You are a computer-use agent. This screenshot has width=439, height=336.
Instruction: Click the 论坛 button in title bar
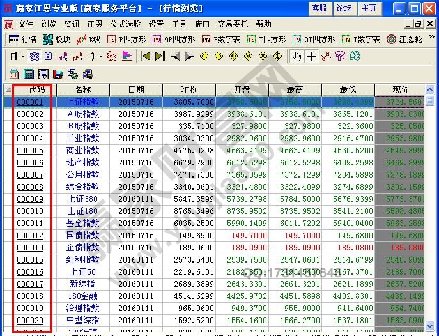click(x=344, y=8)
